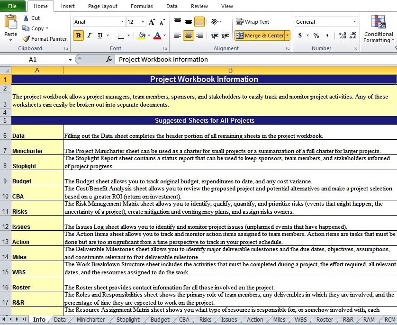Select Bottom Align
Screen dimensions: 397x325
pos(199,22)
